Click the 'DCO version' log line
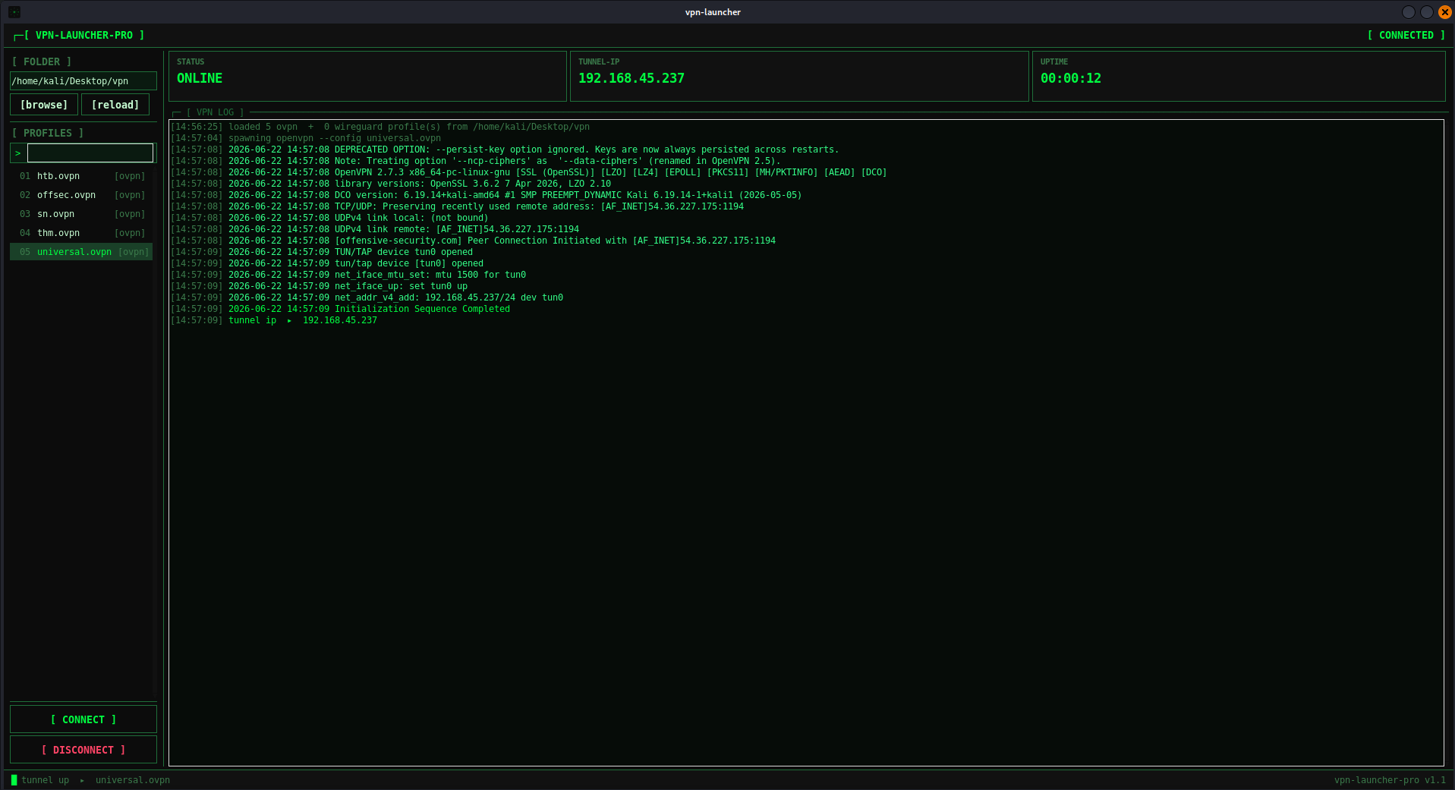 pos(487,195)
